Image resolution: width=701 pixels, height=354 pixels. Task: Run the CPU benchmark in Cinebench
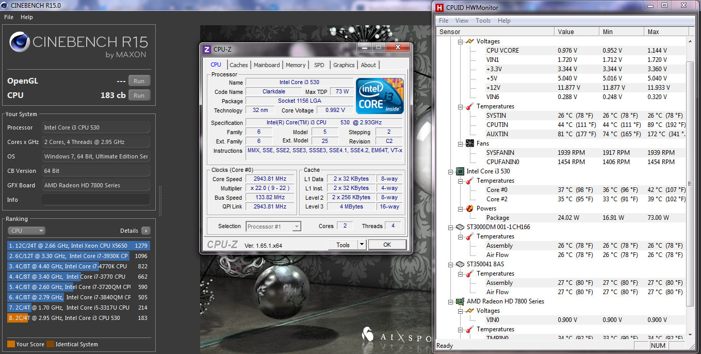pyautogui.click(x=139, y=95)
